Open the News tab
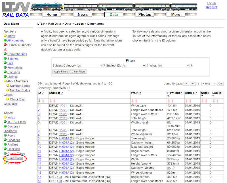This screenshot has height=183, width=227. coord(83,14)
